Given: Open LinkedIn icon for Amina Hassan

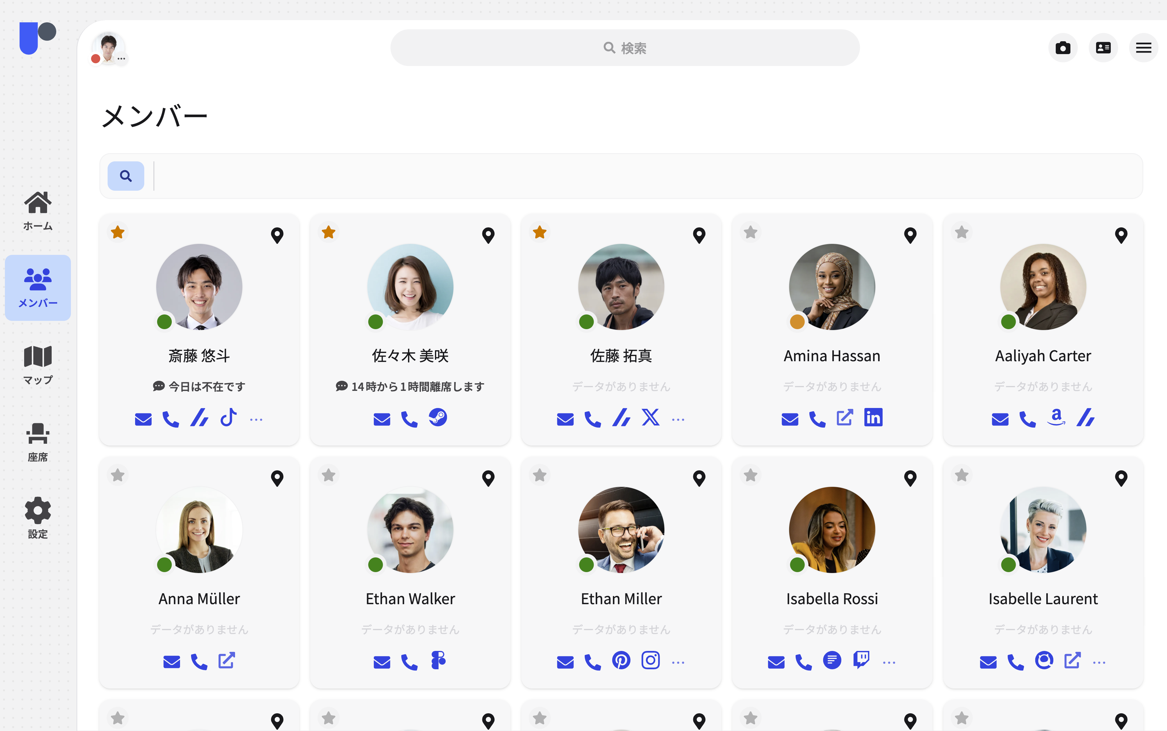Looking at the screenshot, I should click(x=873, y=417).
